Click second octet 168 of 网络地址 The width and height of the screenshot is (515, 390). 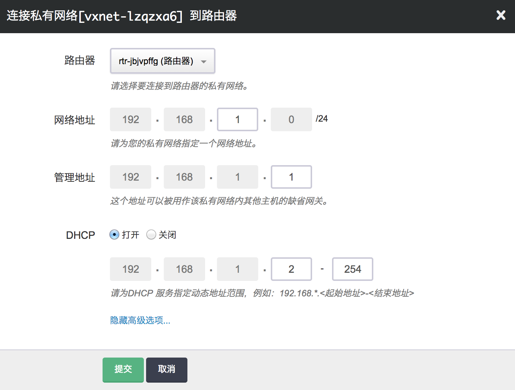click(x=184, y=119)
